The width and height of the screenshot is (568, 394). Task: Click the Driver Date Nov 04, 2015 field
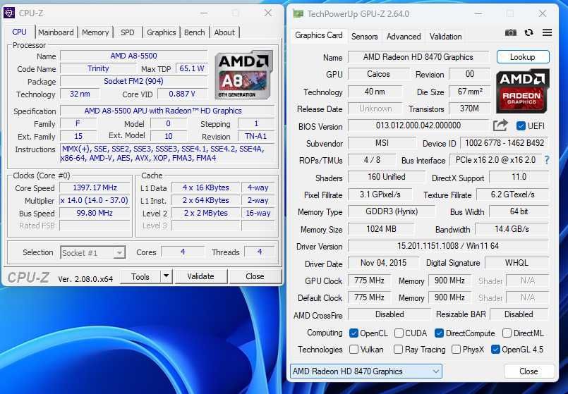click(383, 263)
